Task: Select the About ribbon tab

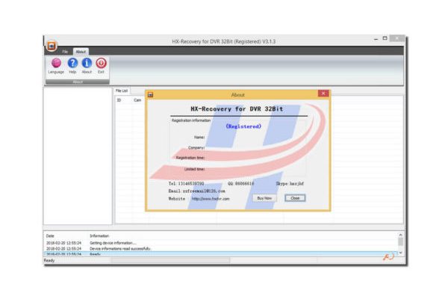Action: pos(80,52)
